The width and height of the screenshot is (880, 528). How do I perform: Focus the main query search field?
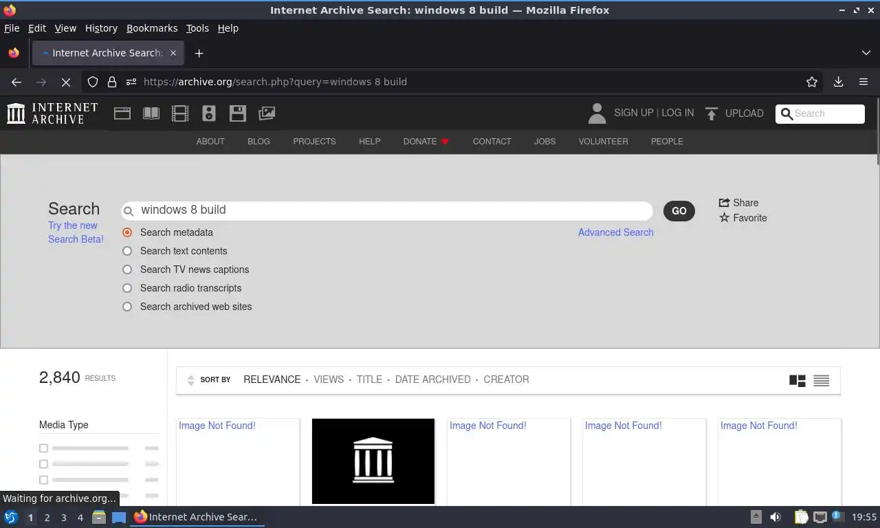[x=387, y=210]
